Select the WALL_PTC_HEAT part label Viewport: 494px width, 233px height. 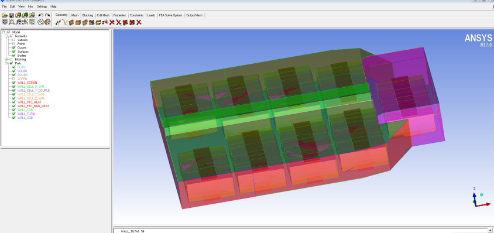(29, 102)
